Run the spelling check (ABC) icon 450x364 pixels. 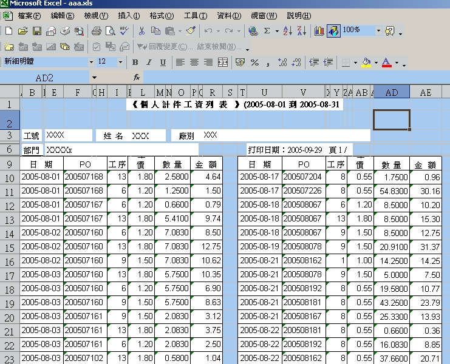124,31
